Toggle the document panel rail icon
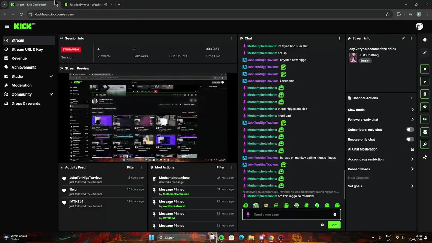Image resolution: width=432 pixels, height=243 pixels. pos(425,94)
